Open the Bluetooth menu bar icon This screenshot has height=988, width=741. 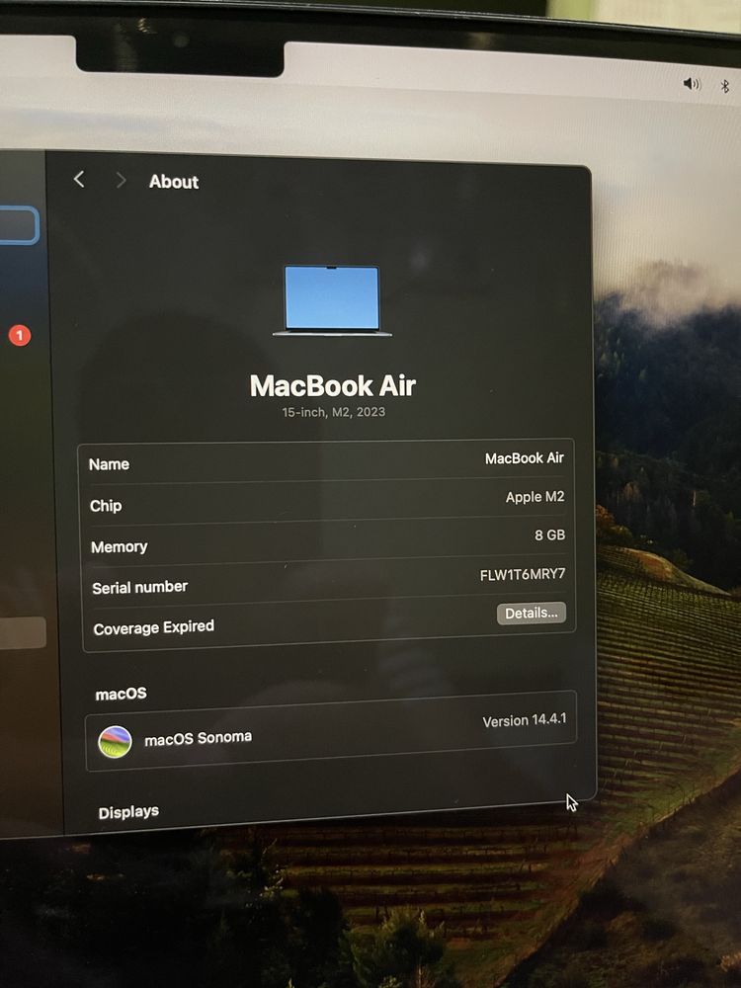coord(724,86)
